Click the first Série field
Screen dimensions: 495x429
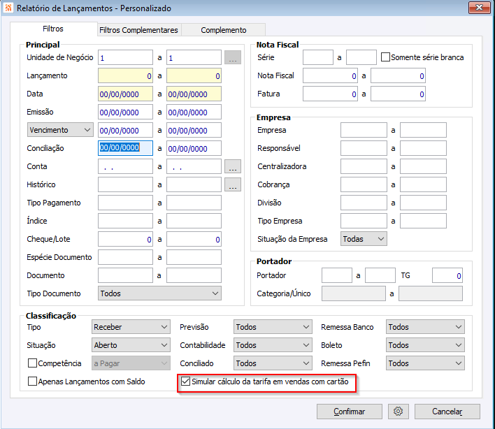click(318, 57)
